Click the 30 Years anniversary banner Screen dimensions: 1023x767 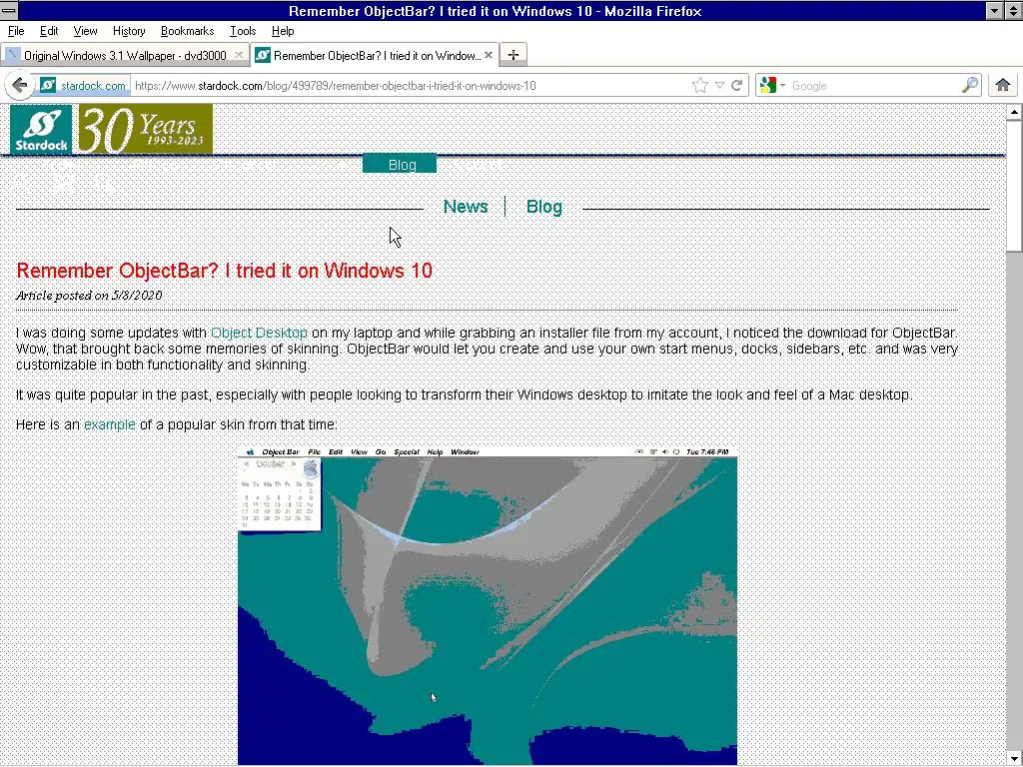(145, 129)
